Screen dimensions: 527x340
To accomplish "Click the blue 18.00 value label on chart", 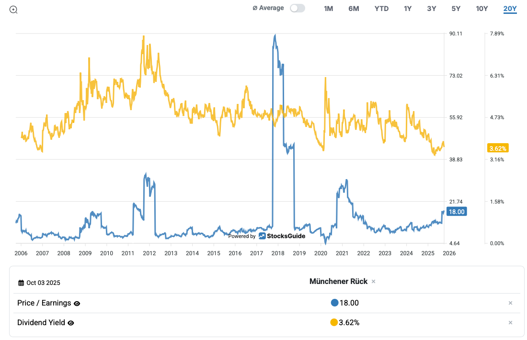I will (456, 212).
